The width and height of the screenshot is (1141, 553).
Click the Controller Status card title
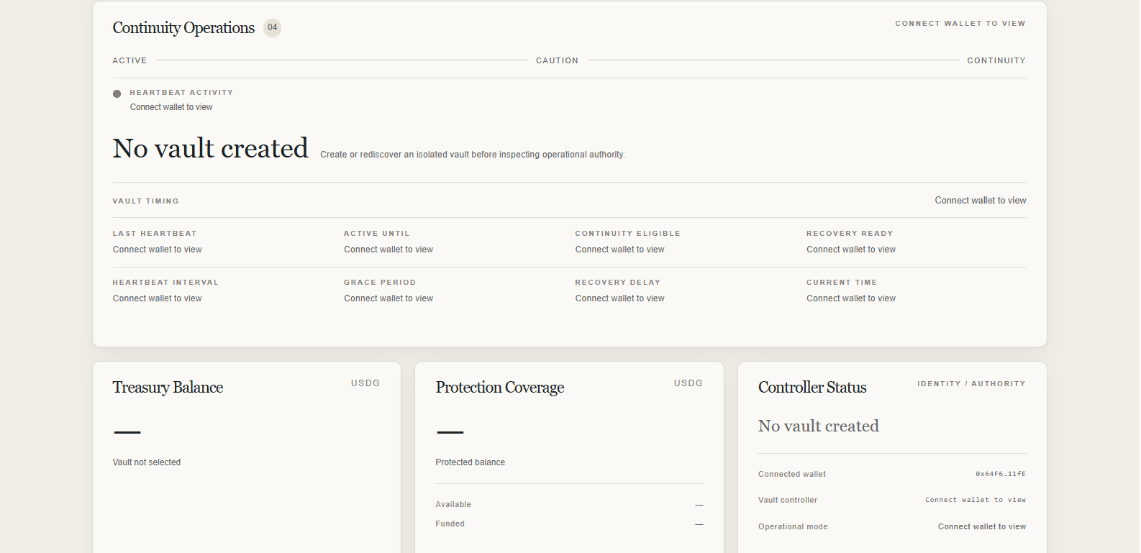[x=812, y=388]
